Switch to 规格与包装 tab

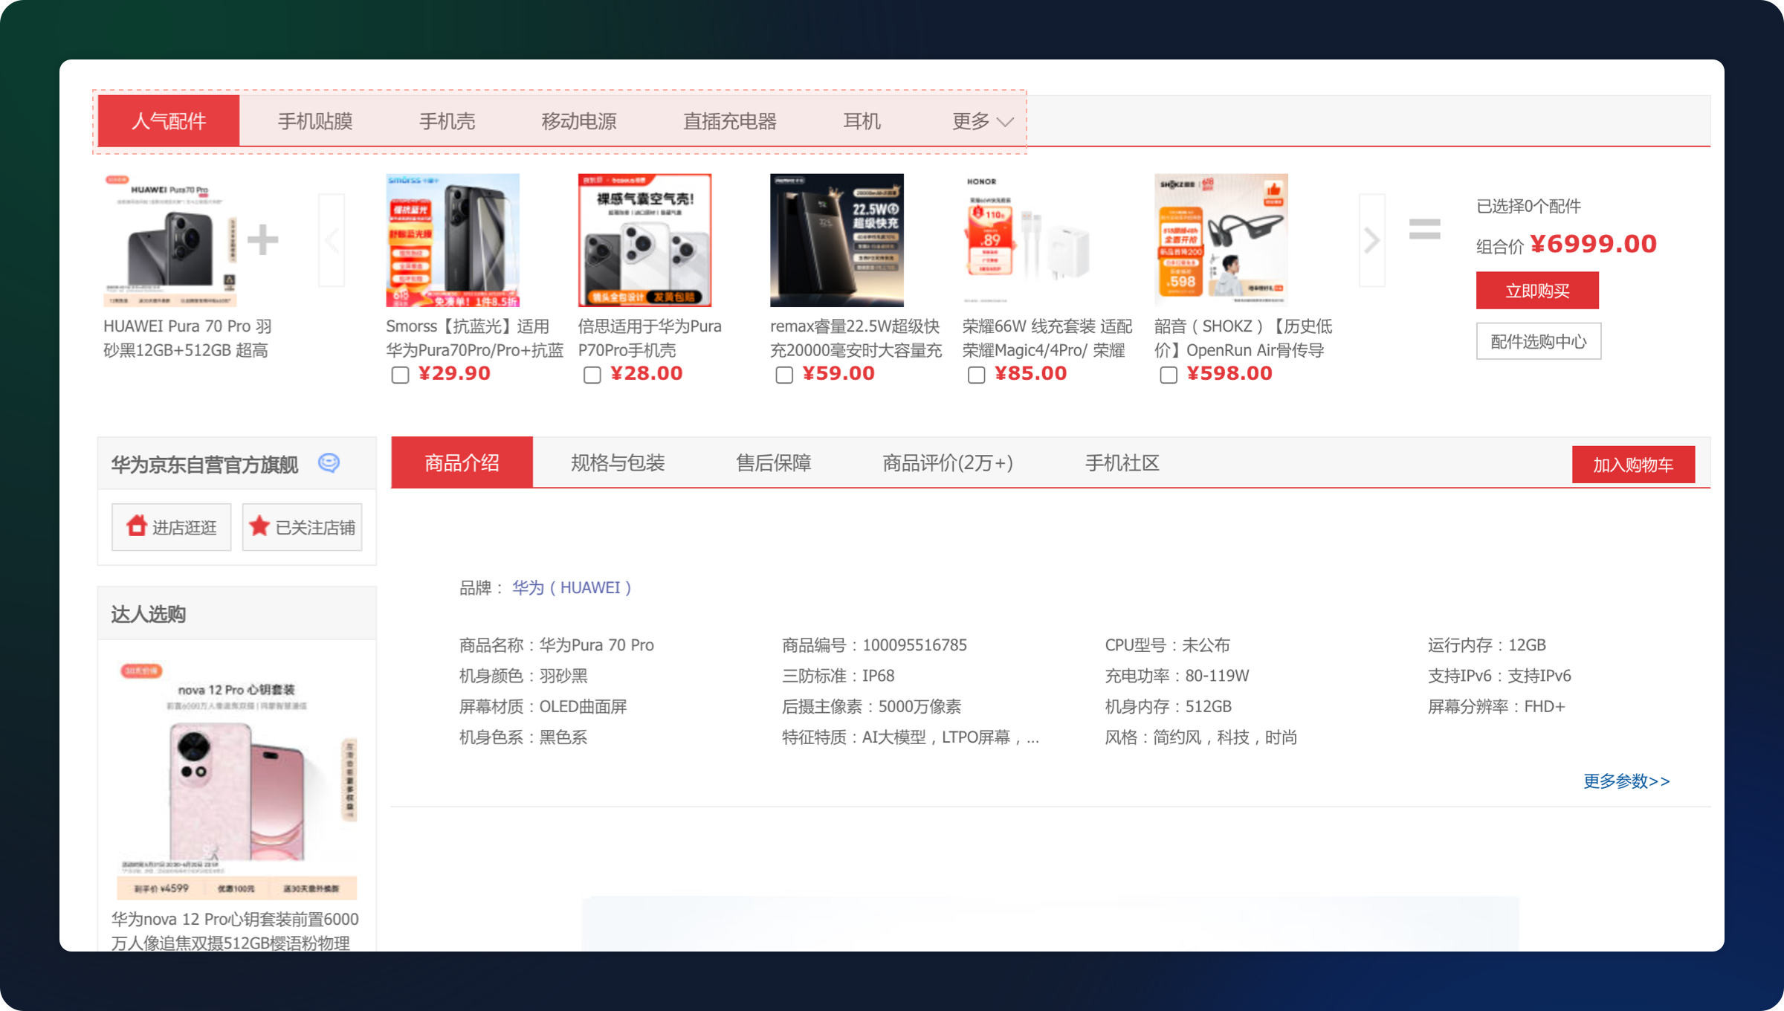point(617,462)
